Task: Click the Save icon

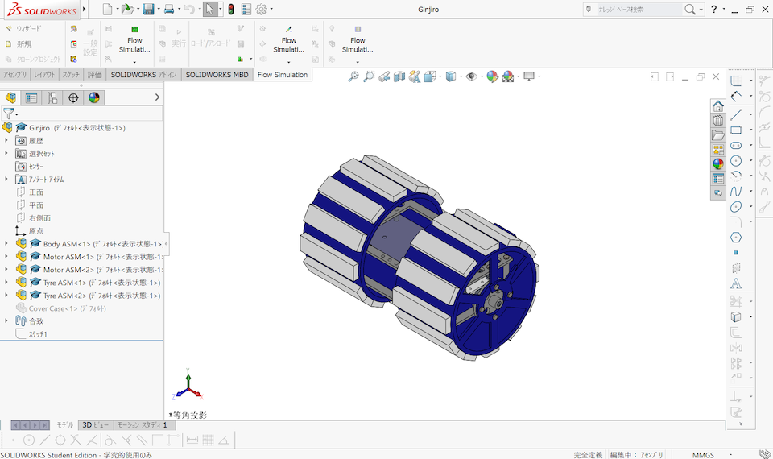Action: coord(148,9)
